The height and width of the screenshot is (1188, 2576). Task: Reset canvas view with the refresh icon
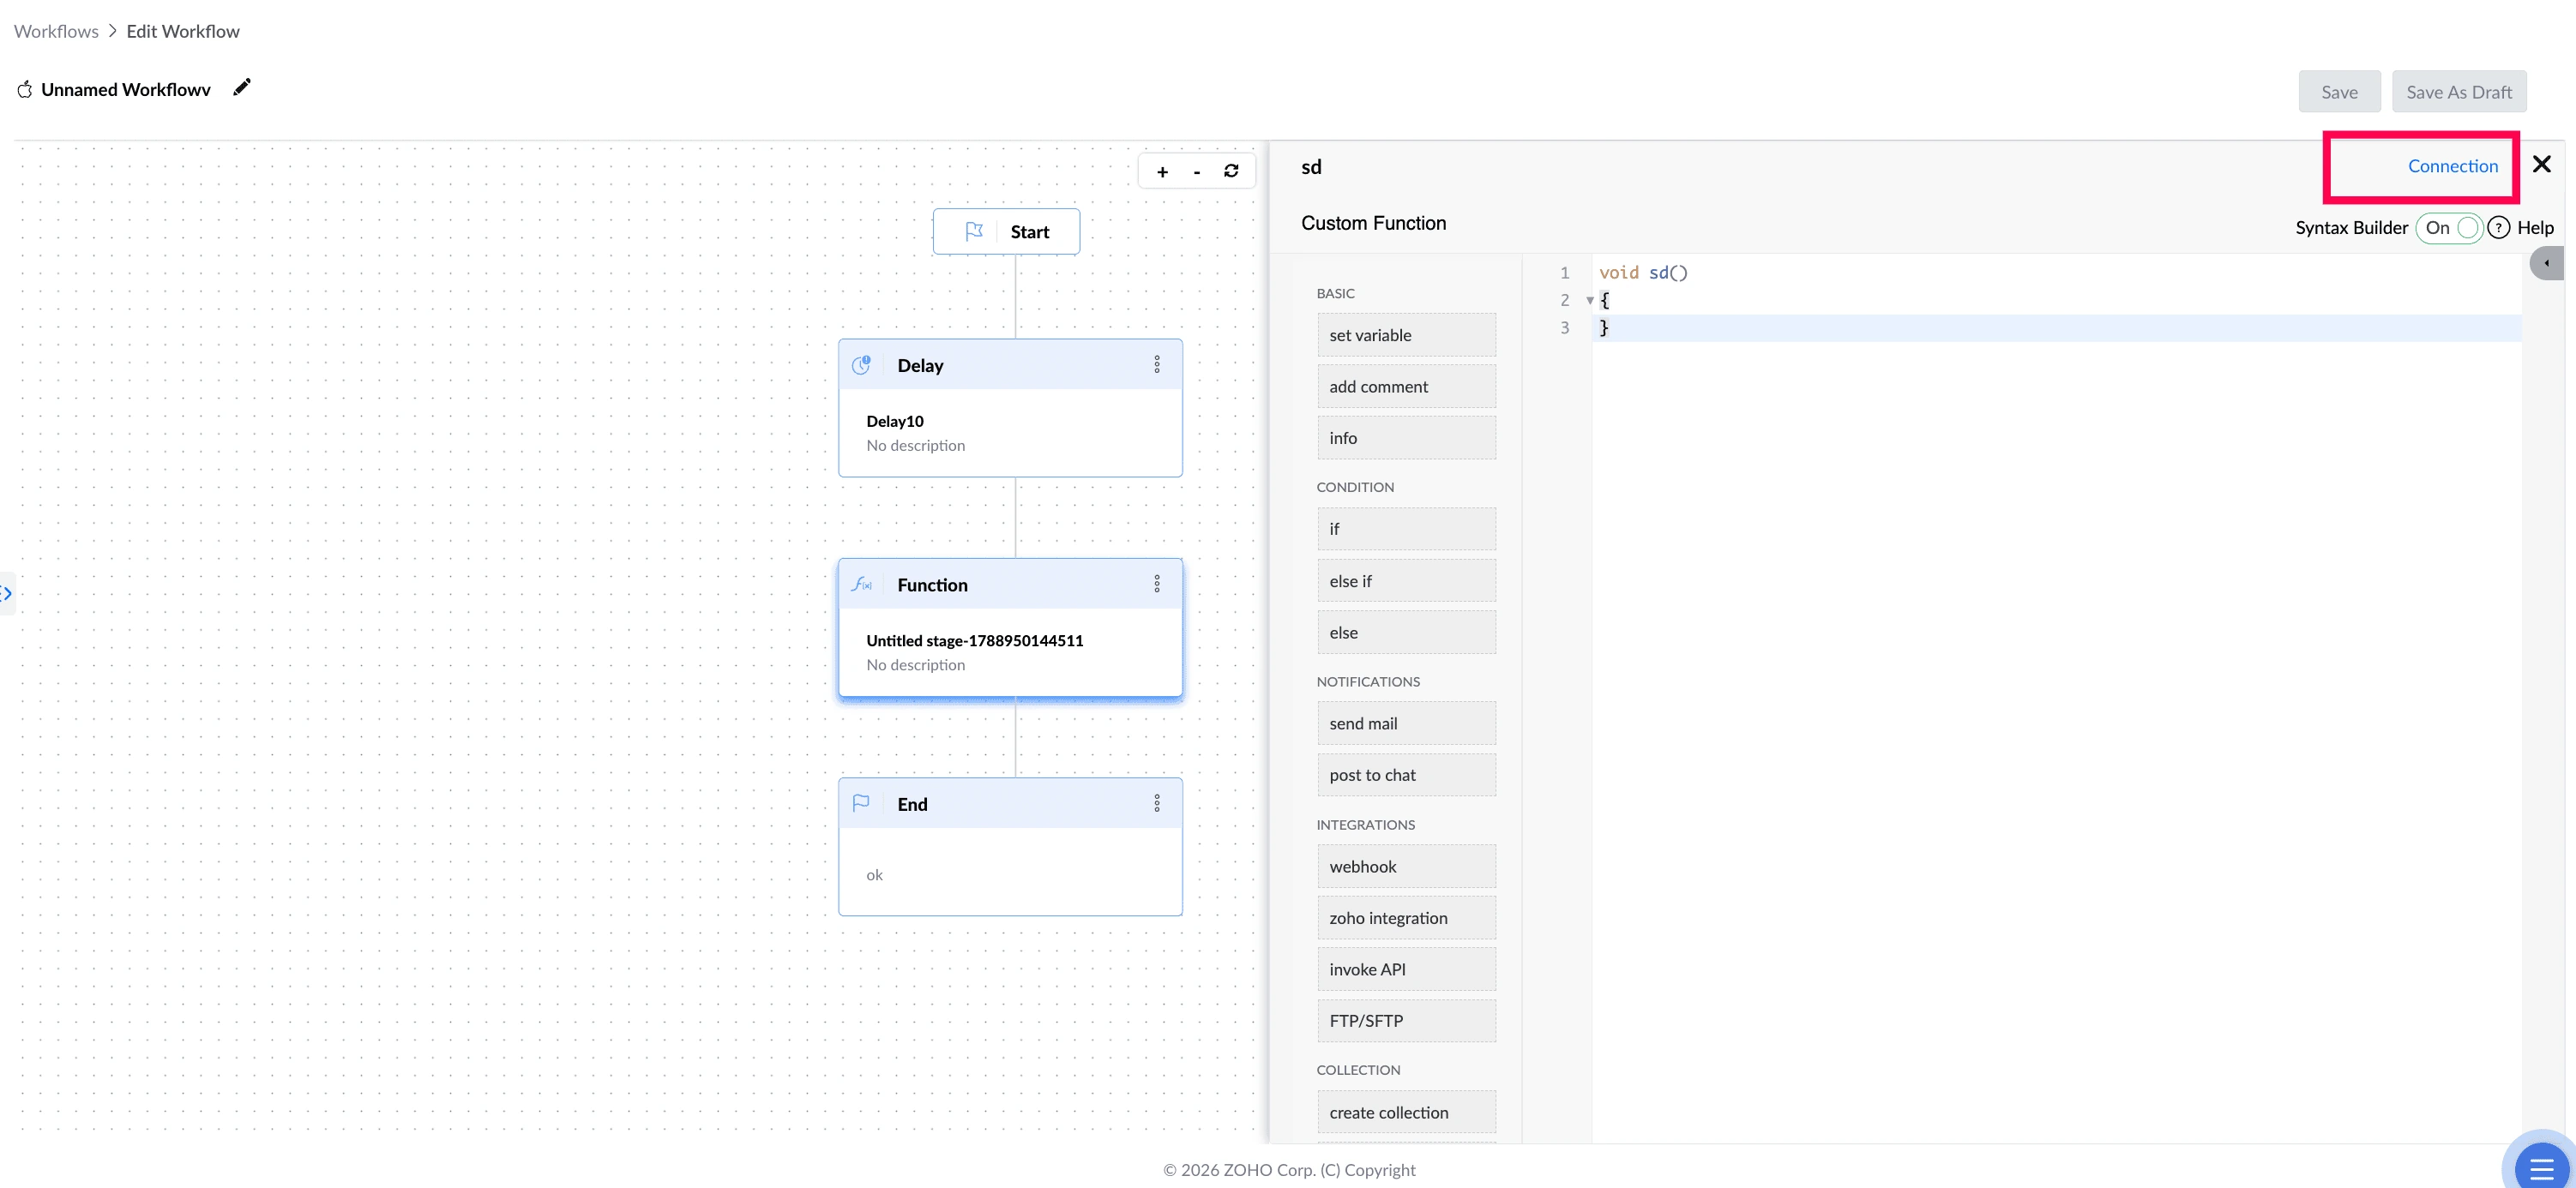click(1231, 171)
